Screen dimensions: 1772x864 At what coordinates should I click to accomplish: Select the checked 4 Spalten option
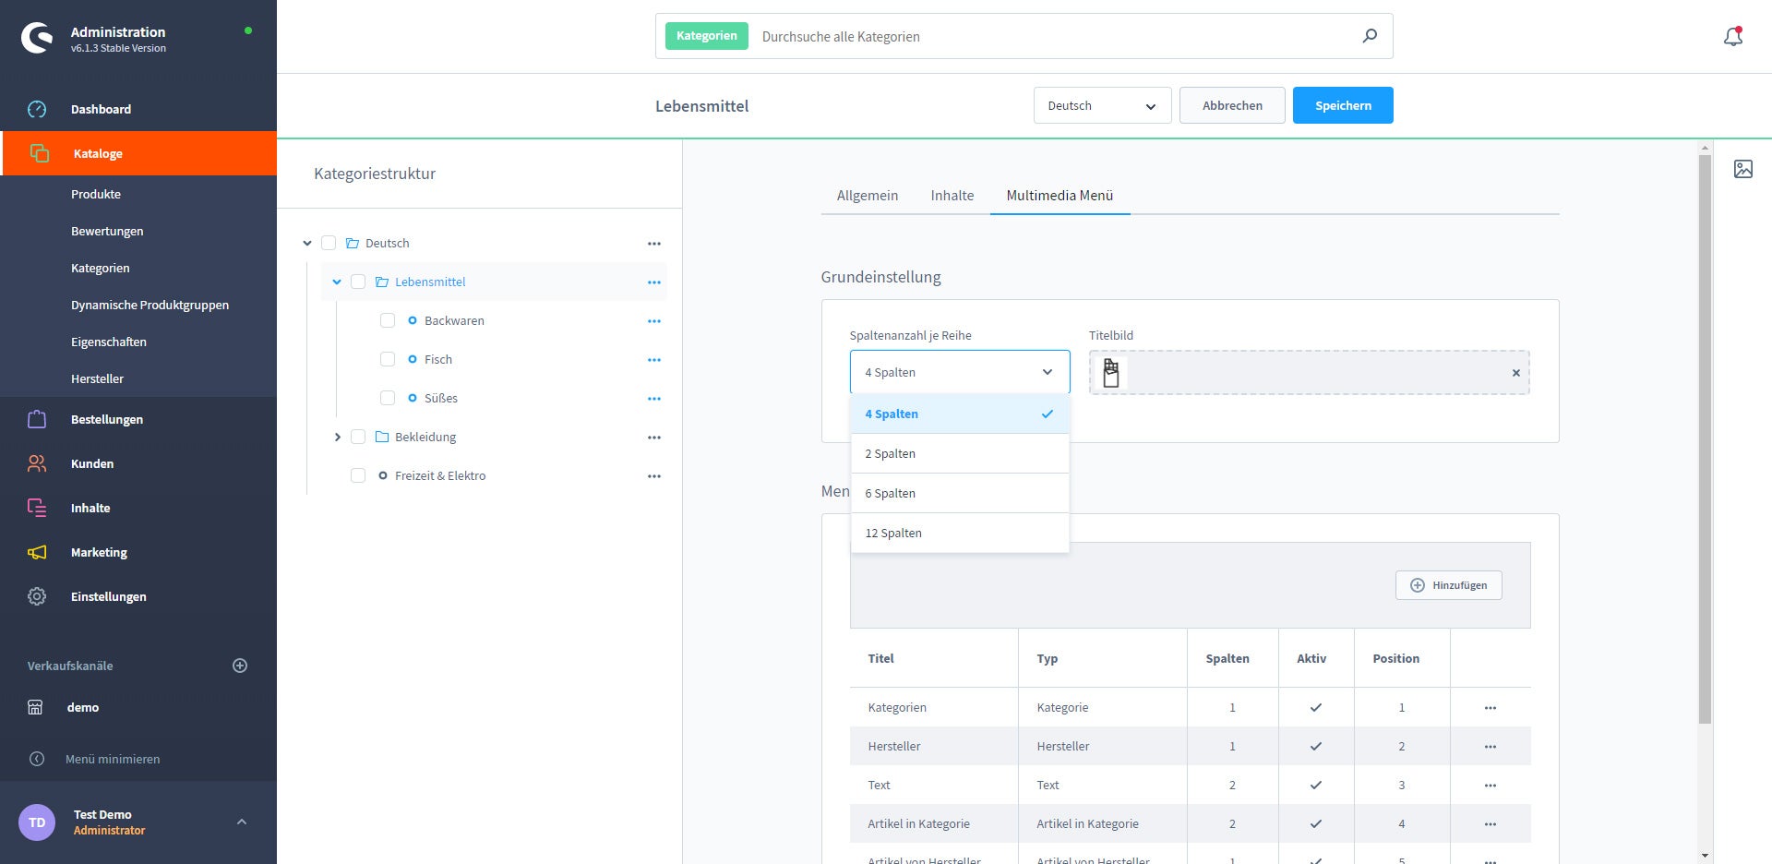(x=960, y=414)
